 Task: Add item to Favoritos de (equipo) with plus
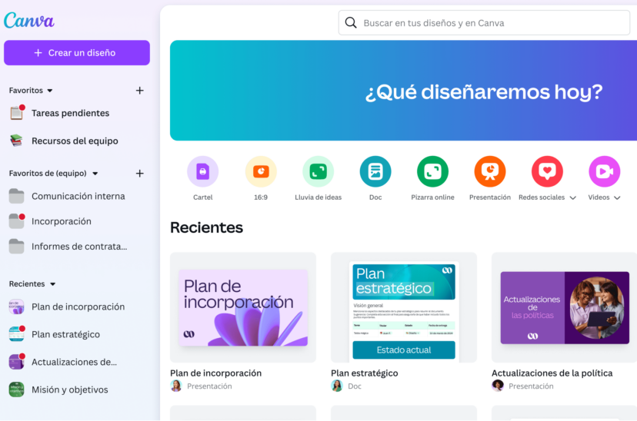coord(140,174)
